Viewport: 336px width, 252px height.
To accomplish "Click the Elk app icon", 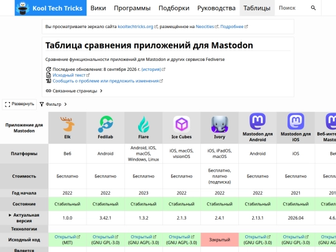I will pos(67,124).
